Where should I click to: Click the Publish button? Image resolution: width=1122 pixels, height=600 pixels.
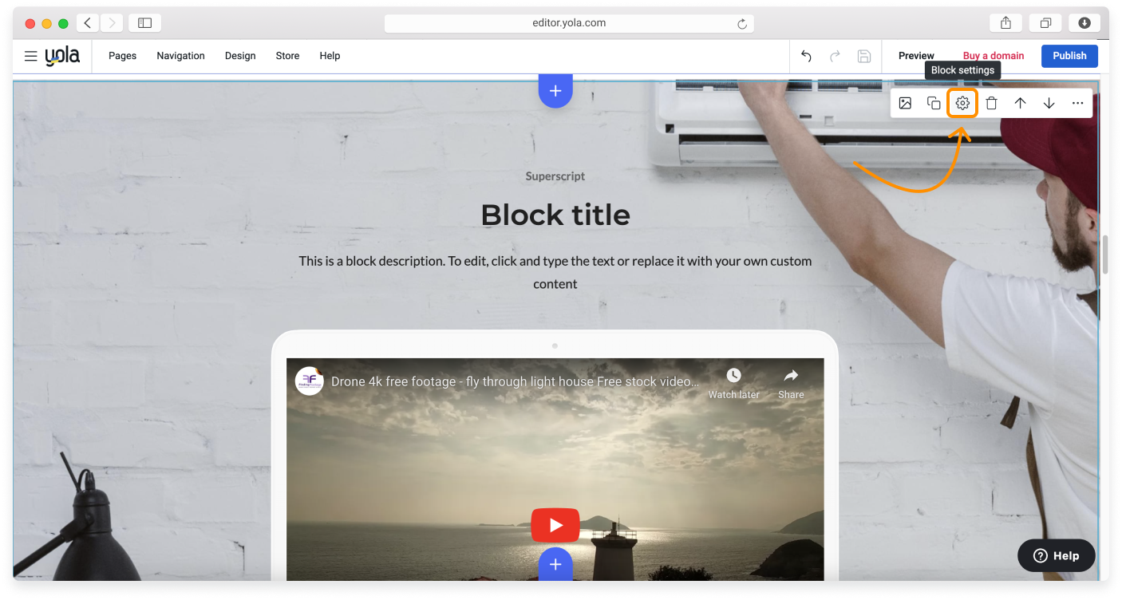coord(1069,56)
